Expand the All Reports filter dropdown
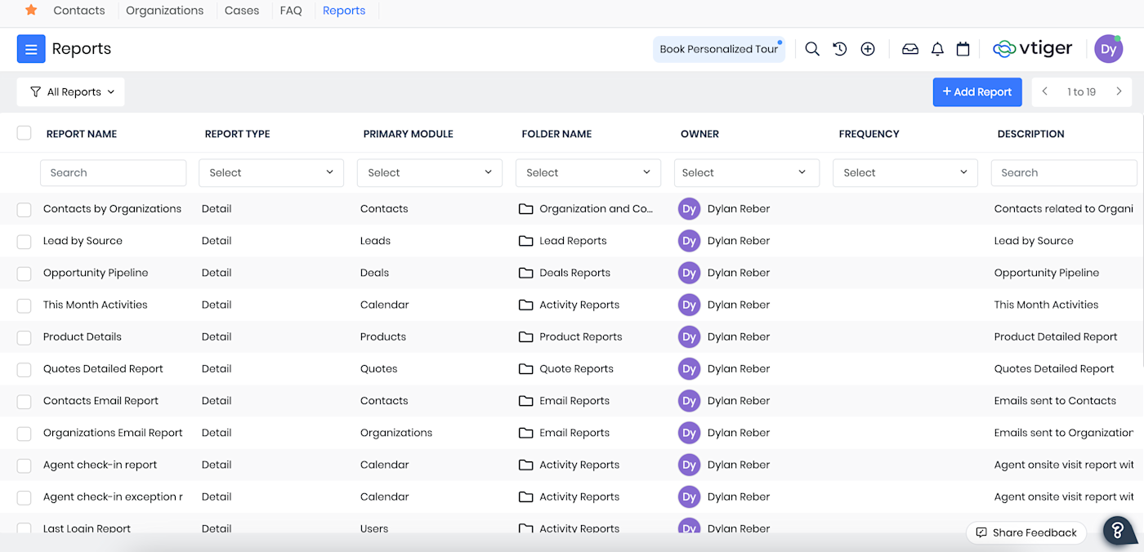Image resolution: width=1144 pixels, height=552 pixels. (71, 92)
